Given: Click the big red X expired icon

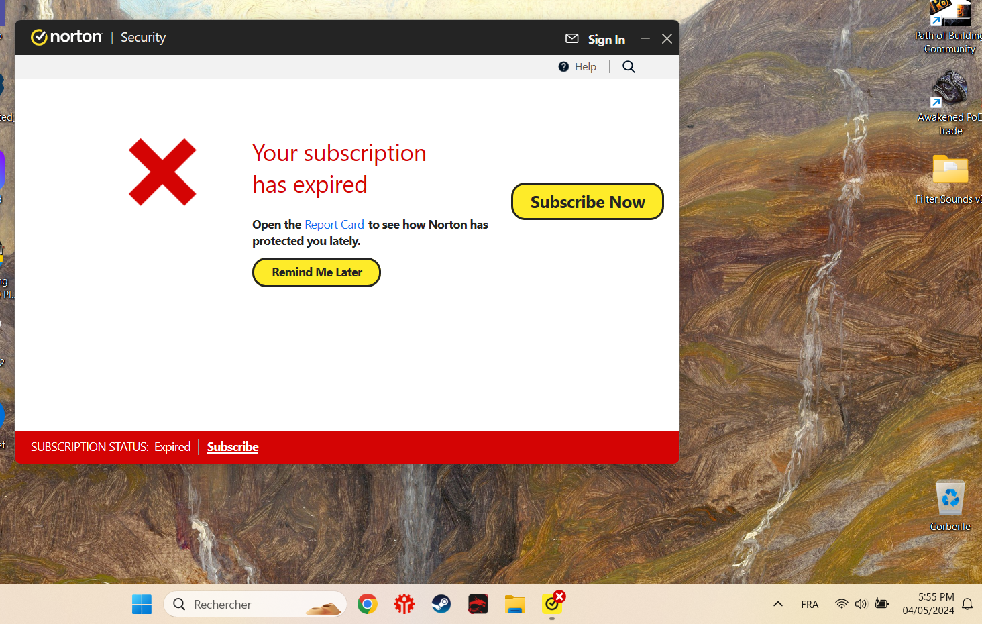Looking at the screenshot, I should [162, 172].
